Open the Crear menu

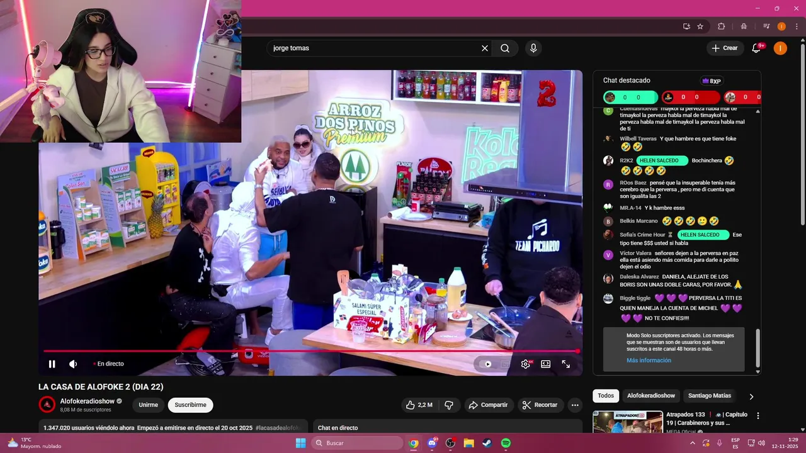click(725, 48)
